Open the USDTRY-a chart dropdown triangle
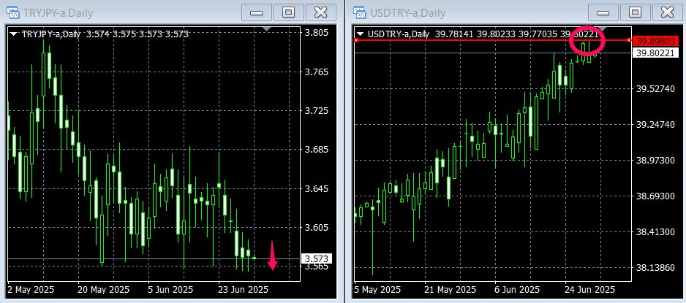The height and width of the screenshot is (303, 686). click(361, 34)
